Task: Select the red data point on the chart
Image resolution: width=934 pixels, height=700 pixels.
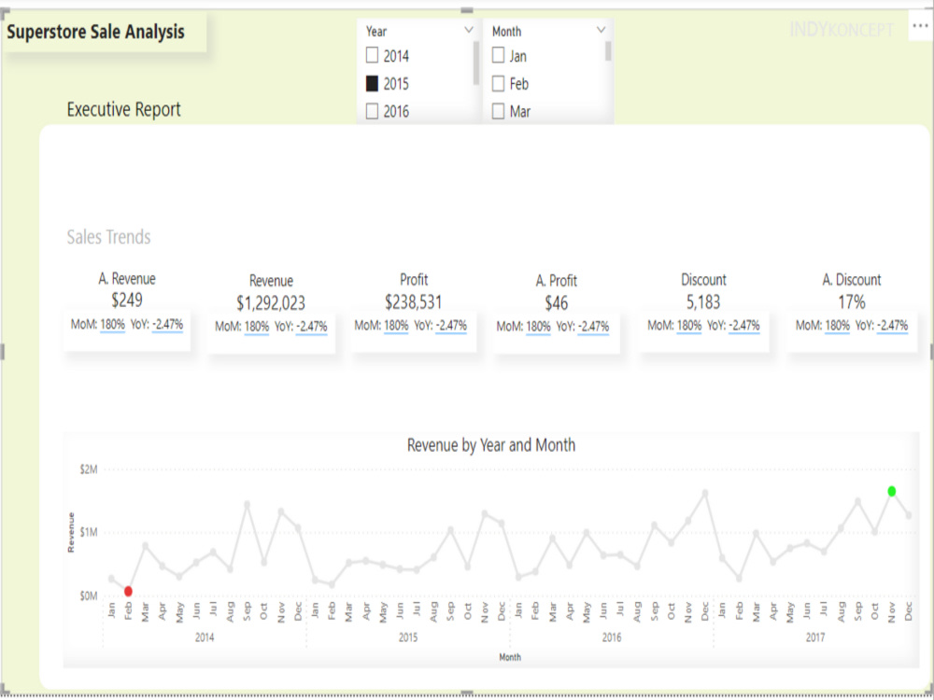Action: point(129,590)
